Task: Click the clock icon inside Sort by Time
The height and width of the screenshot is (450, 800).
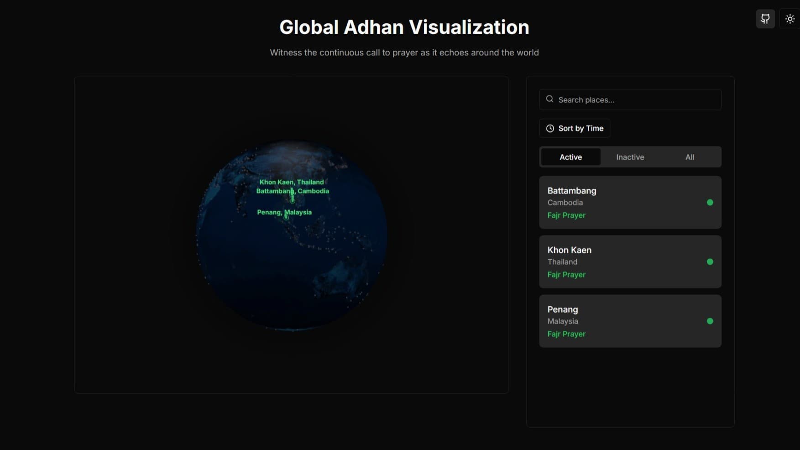Action: coord(550,128)
